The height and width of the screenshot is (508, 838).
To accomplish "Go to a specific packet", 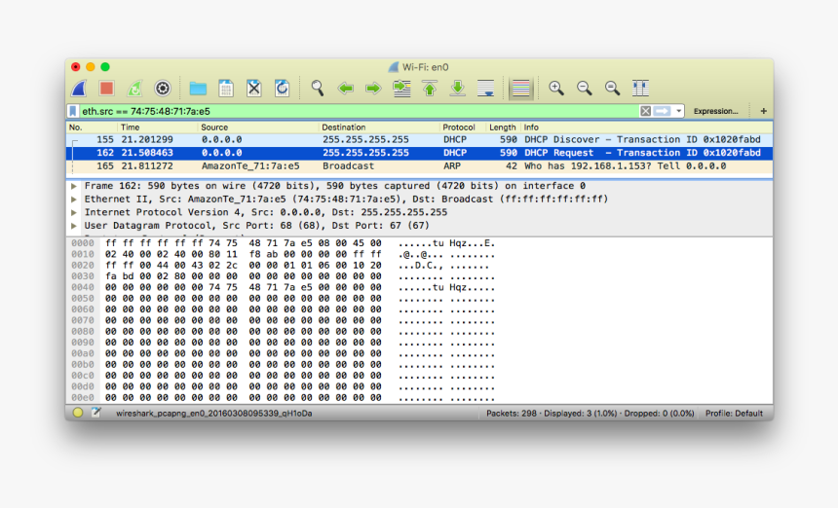I will 401,88.
